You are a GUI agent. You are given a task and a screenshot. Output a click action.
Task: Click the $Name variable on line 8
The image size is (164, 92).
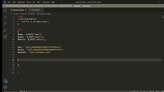point(20,34)
